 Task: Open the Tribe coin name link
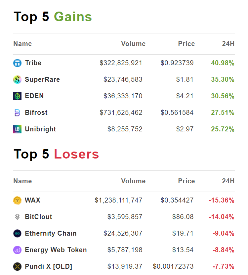(x=33, y=63)
